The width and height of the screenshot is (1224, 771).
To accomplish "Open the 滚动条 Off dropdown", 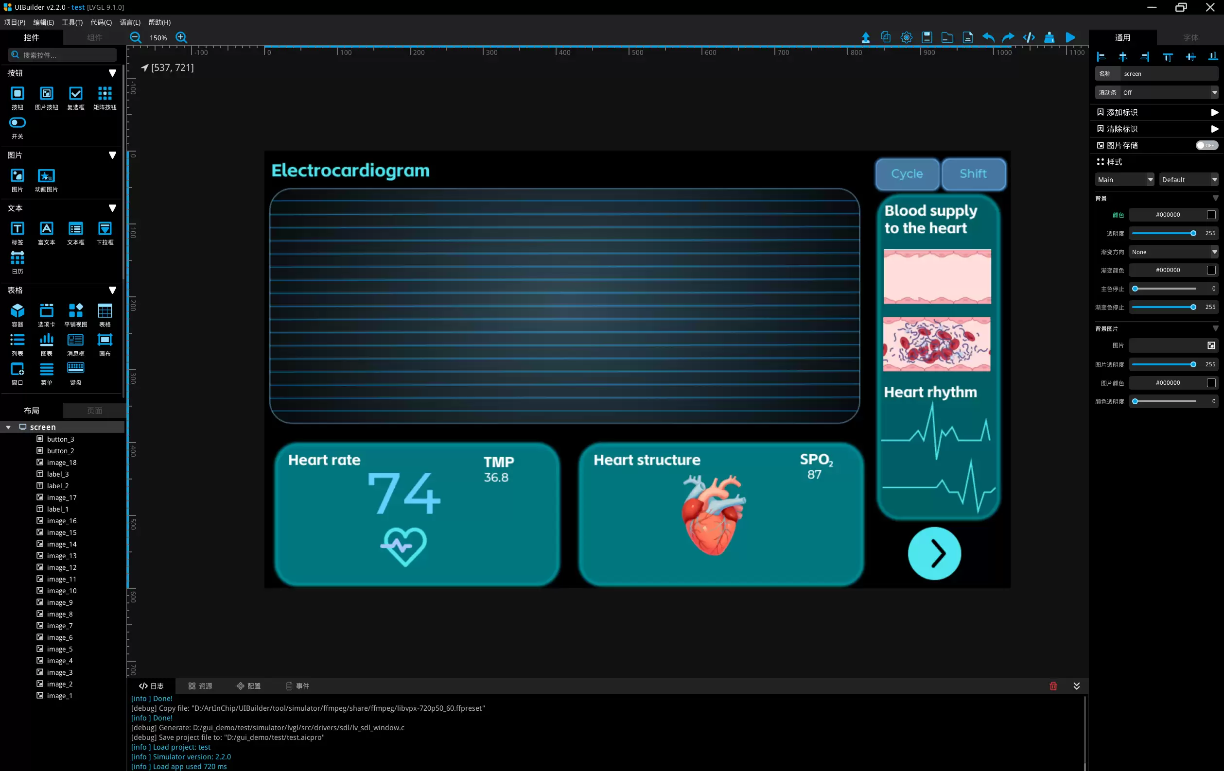I will point(1169,92).
